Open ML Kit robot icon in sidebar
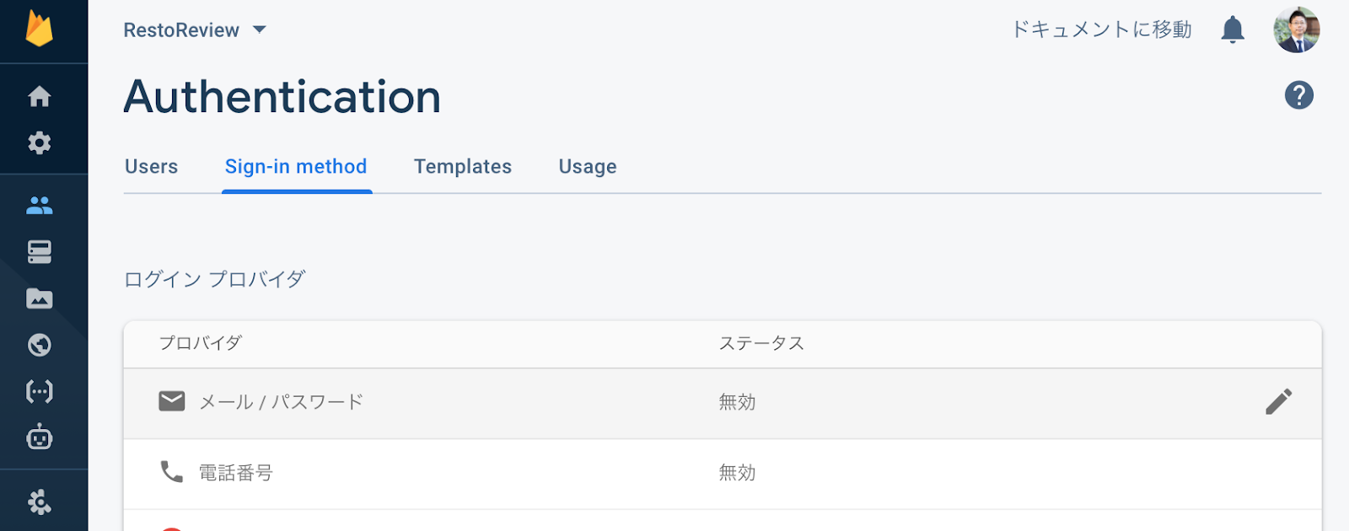This screenshot has width=1349, height=531. click(x=40, y=437)
